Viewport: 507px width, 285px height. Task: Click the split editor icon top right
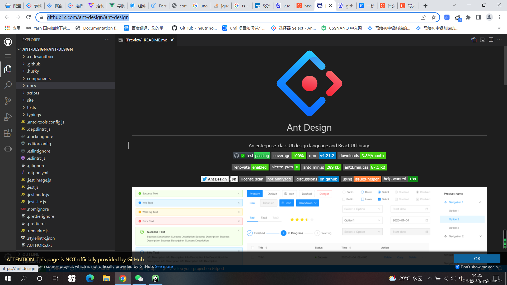491,40
